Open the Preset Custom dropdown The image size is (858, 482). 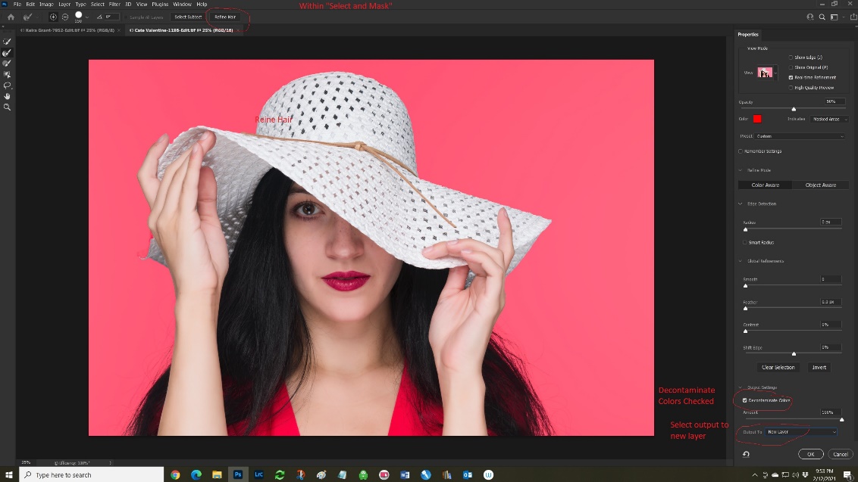[x=800, y=136]
